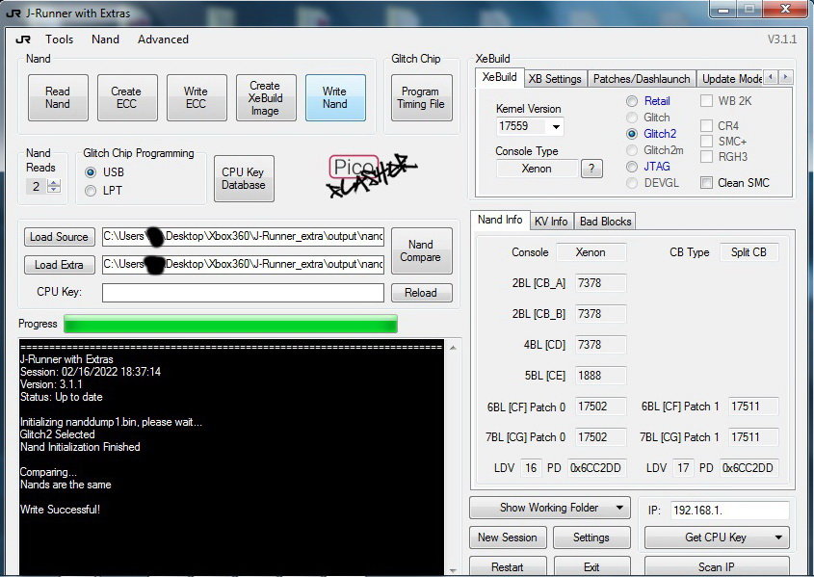Click Exit button

pyautogui.click(x=591, y=566)
